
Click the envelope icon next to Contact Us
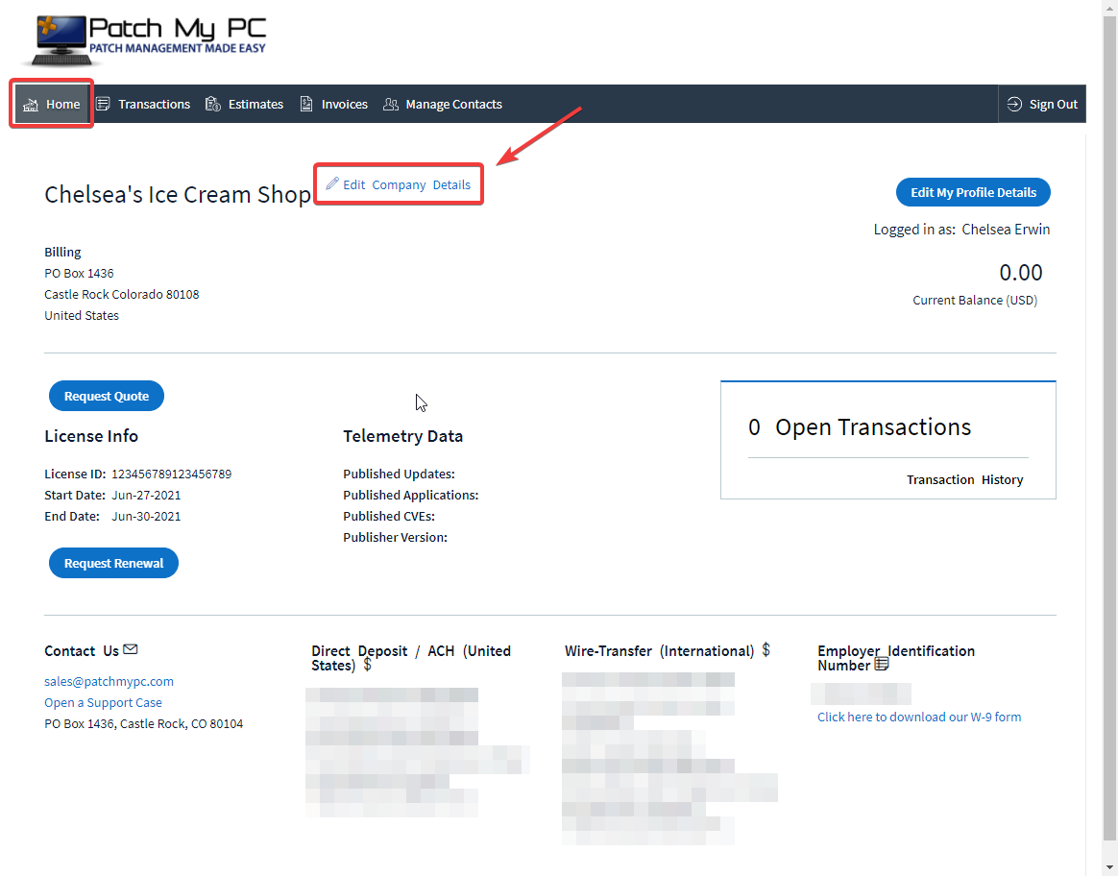(130, 649)
